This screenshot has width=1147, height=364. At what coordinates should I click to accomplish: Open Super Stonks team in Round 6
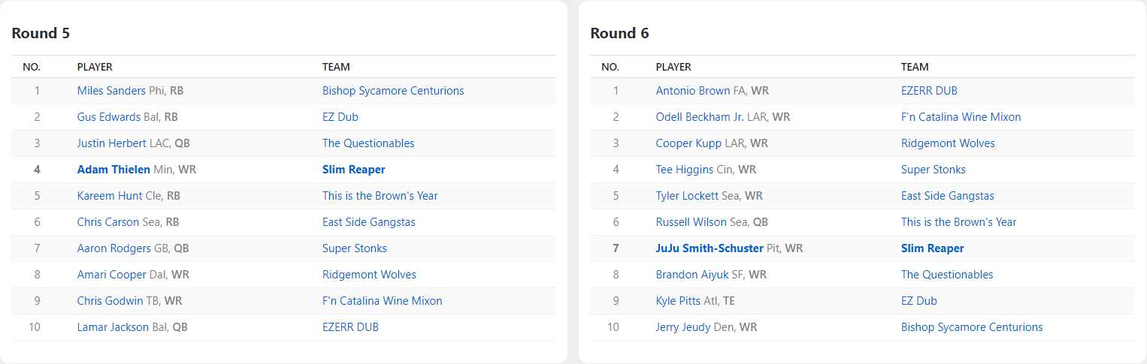coord(933,170)
